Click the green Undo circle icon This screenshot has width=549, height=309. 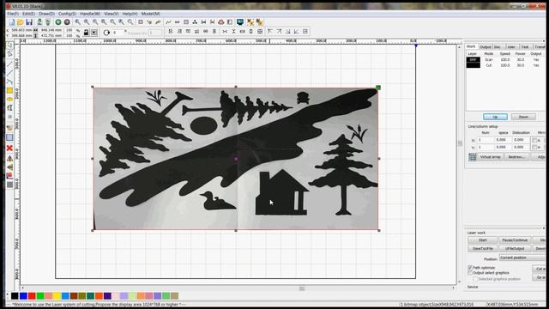click(x=58, y=22)
